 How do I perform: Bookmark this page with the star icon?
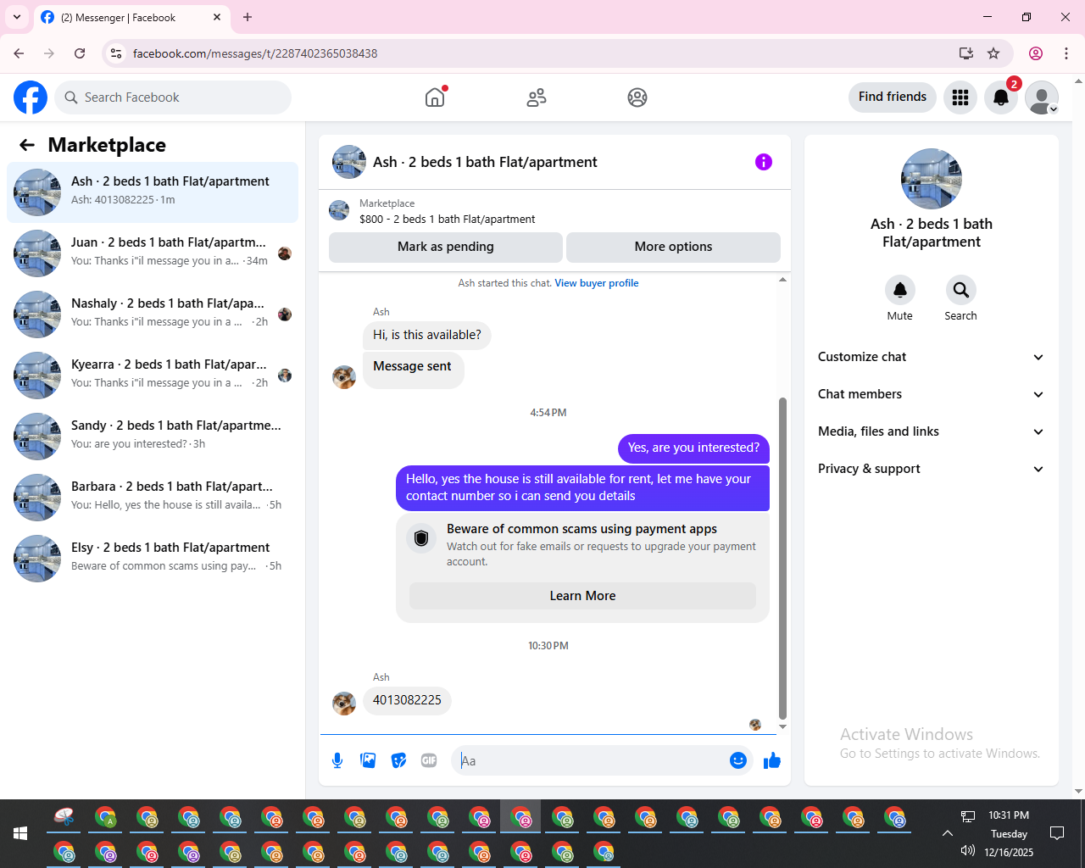click(x=993, y=53)
